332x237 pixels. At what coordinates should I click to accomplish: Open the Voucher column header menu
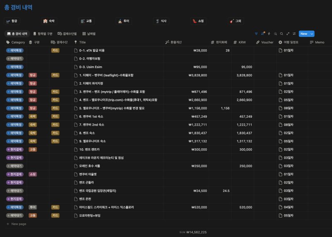(x=265, y=42)
